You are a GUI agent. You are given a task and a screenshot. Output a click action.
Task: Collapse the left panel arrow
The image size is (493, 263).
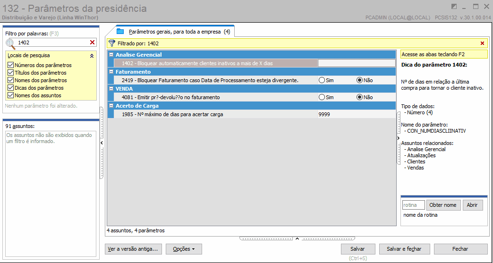(101, 143)
